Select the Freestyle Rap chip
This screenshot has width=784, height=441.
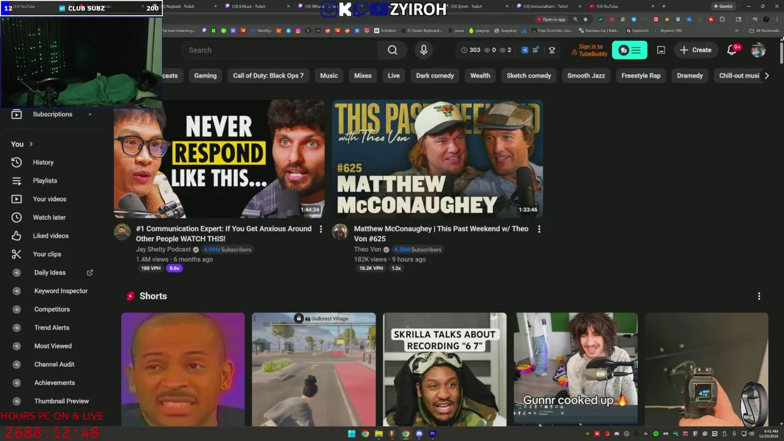pos(641,76)
